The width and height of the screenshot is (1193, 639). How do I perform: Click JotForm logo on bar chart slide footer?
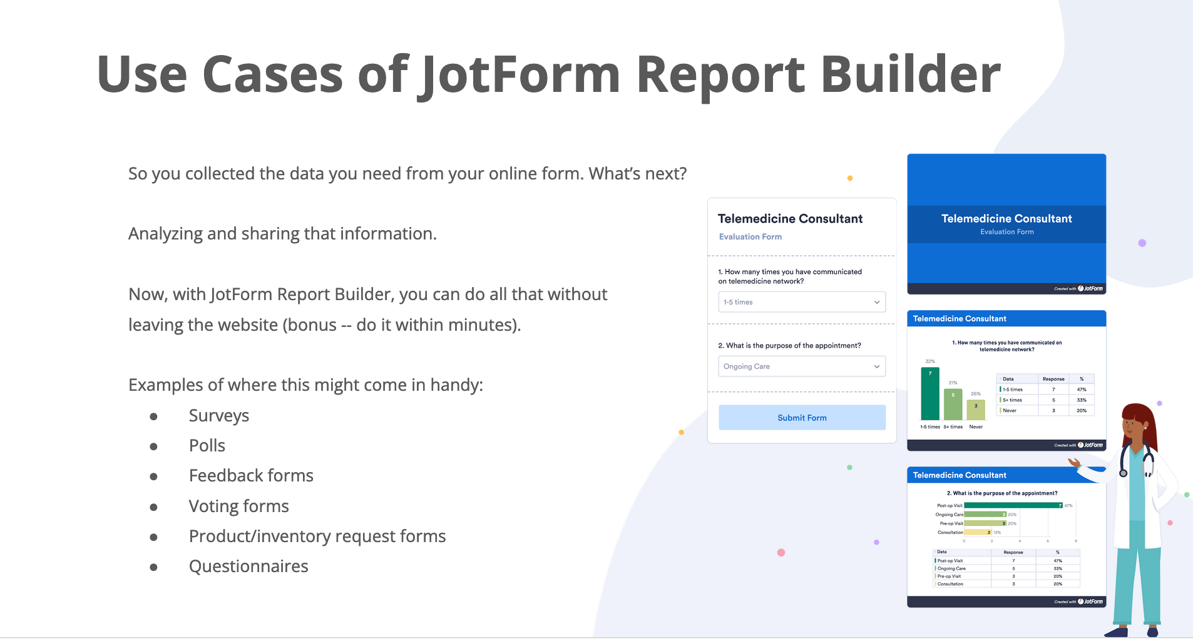[1090, 445]
